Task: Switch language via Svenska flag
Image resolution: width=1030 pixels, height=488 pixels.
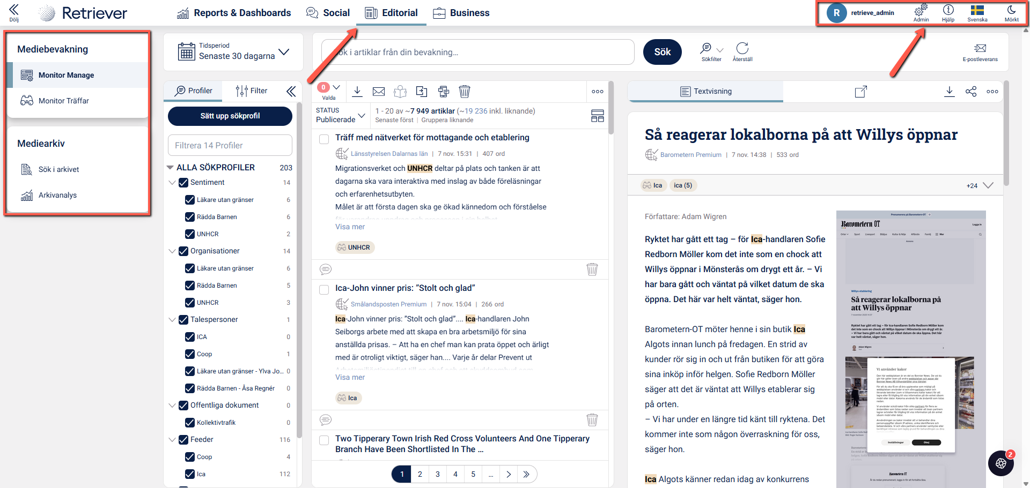Action: 977,12
